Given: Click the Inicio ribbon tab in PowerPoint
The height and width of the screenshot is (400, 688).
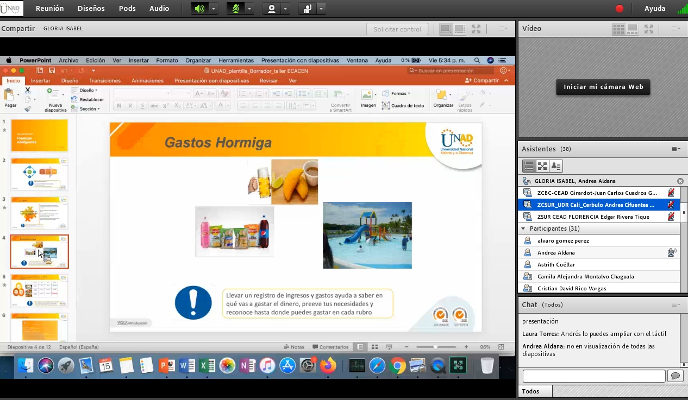Looking at the screenshot, I should pos(13,81).
